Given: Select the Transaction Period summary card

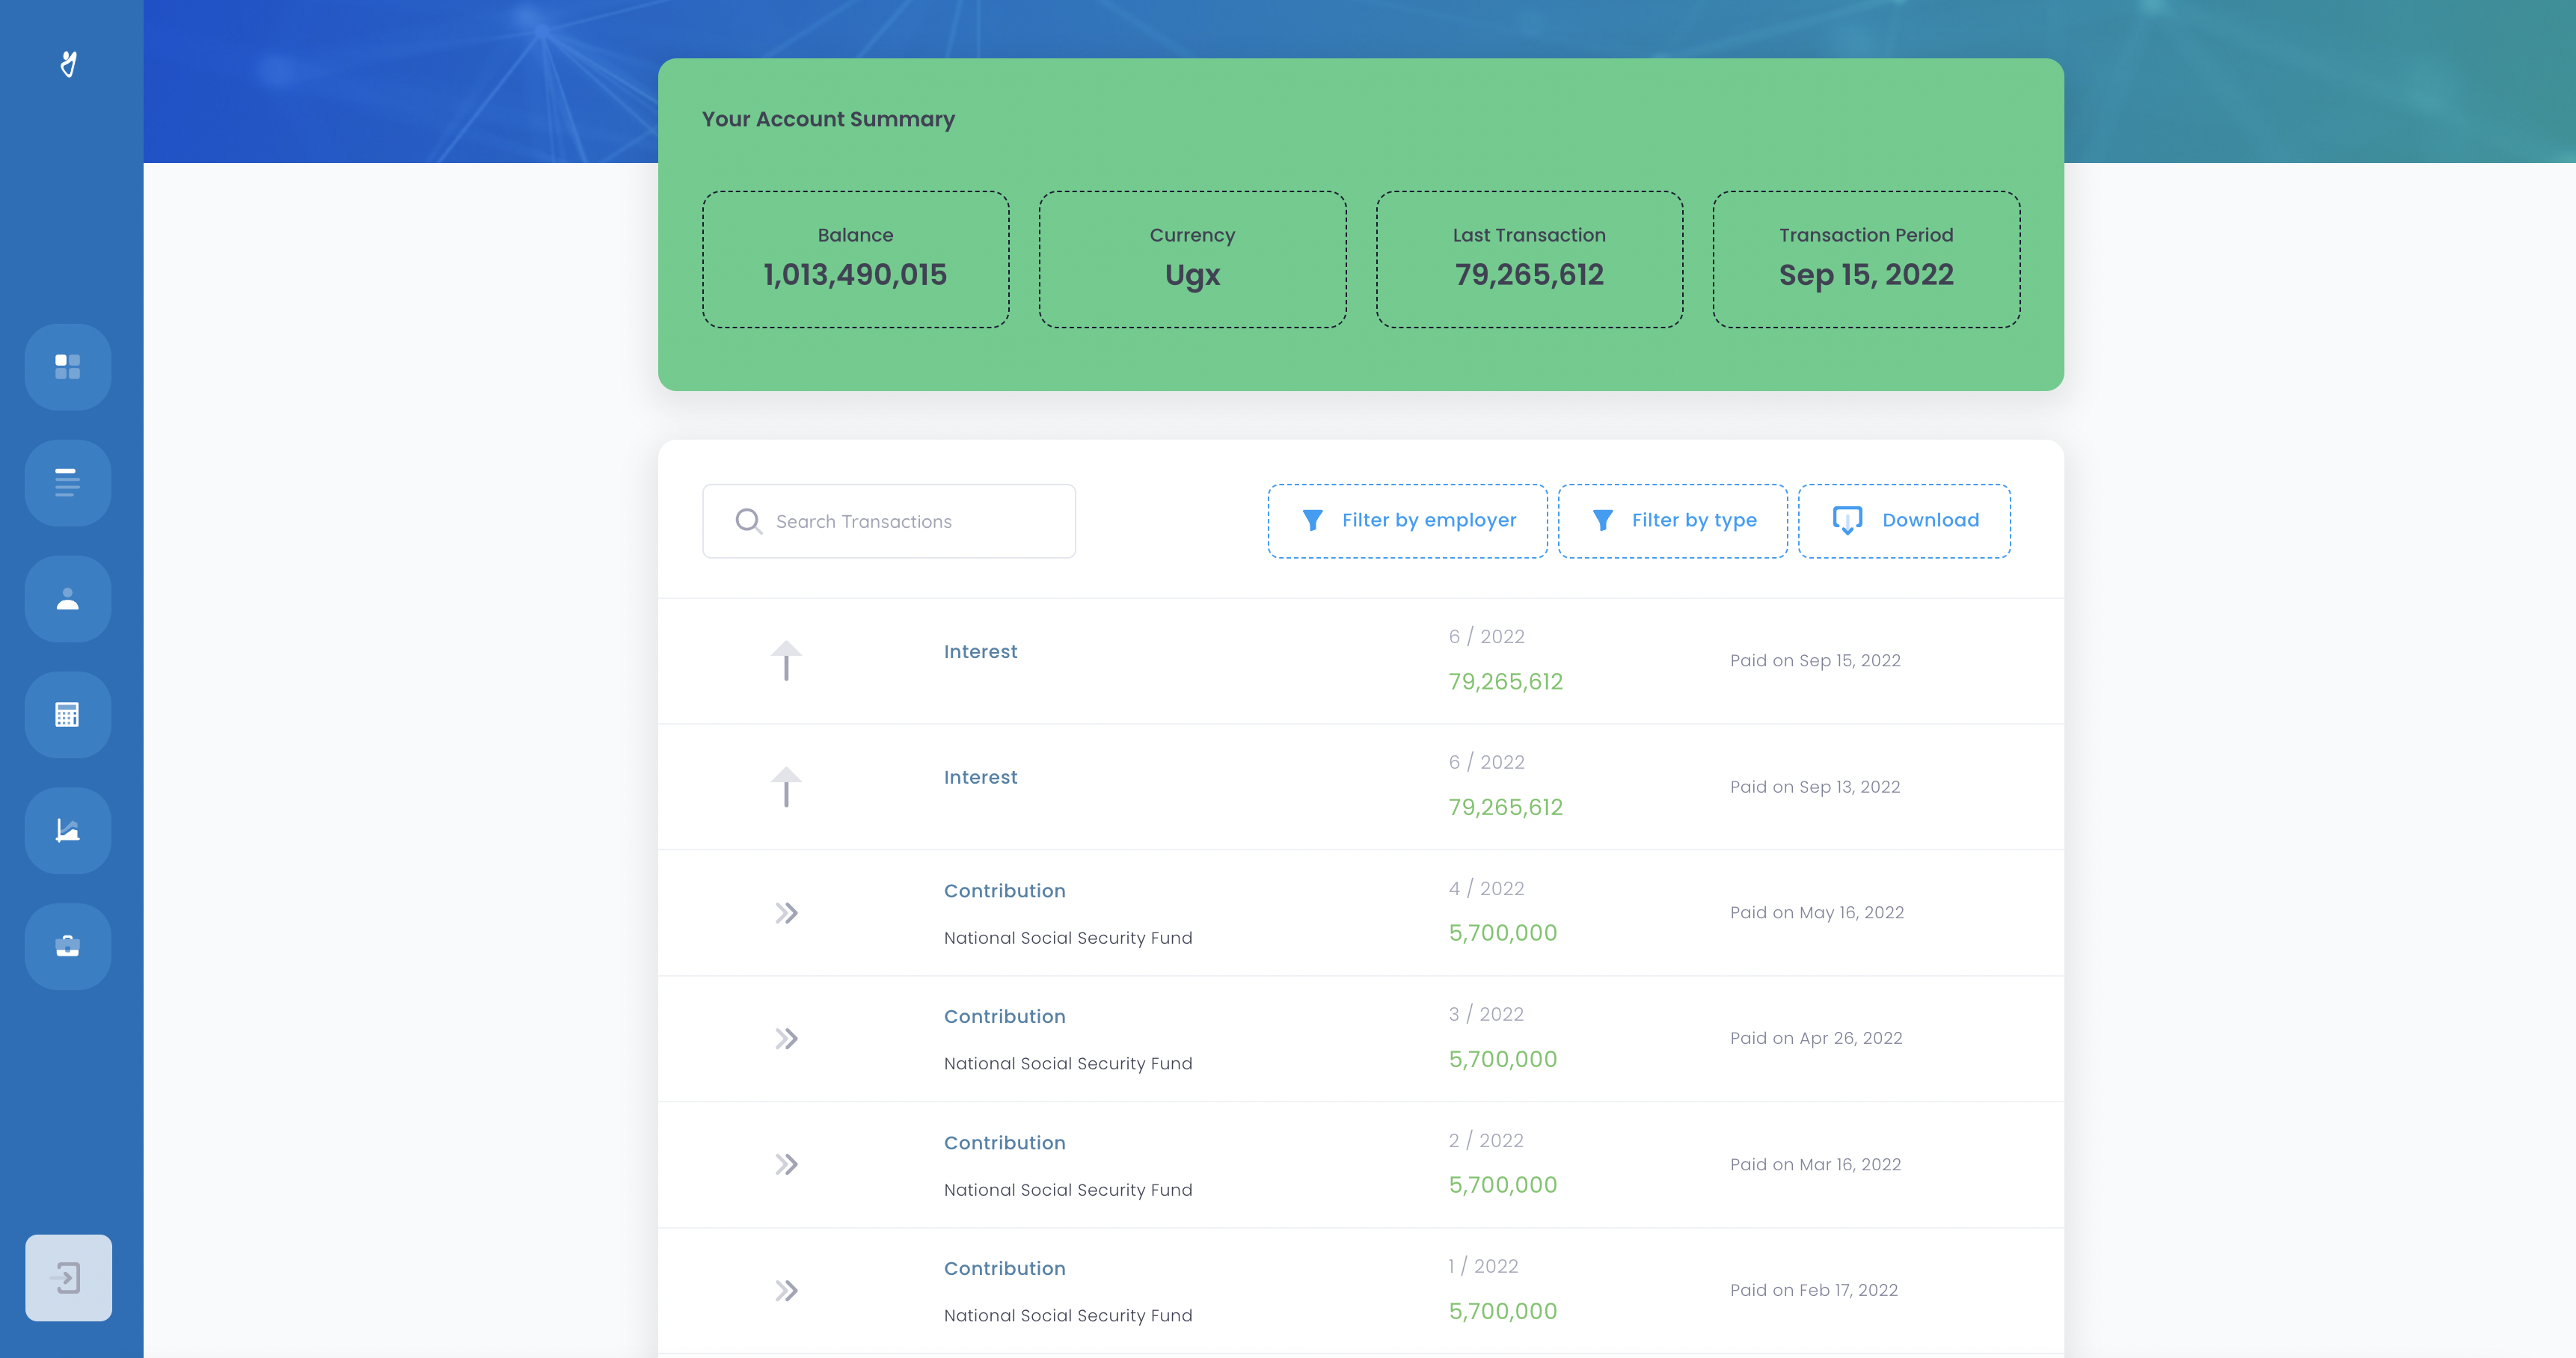Looking at the screenshot, I should [1865, 259].
